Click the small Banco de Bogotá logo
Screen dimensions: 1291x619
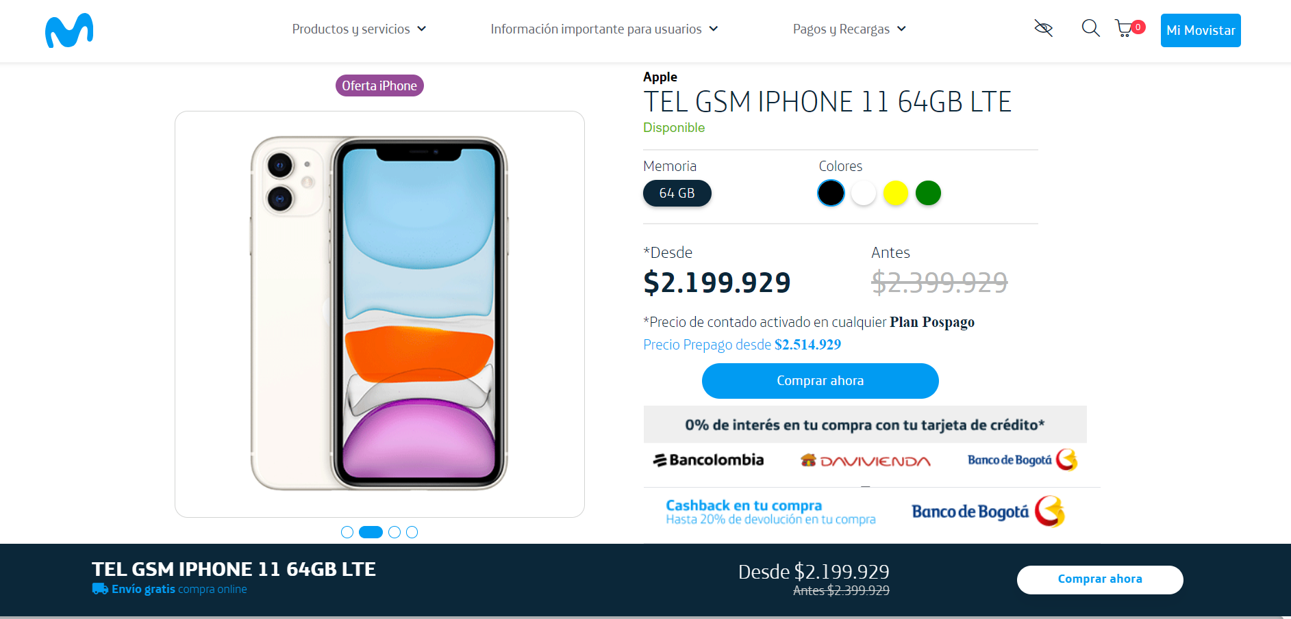(1022, 460)
